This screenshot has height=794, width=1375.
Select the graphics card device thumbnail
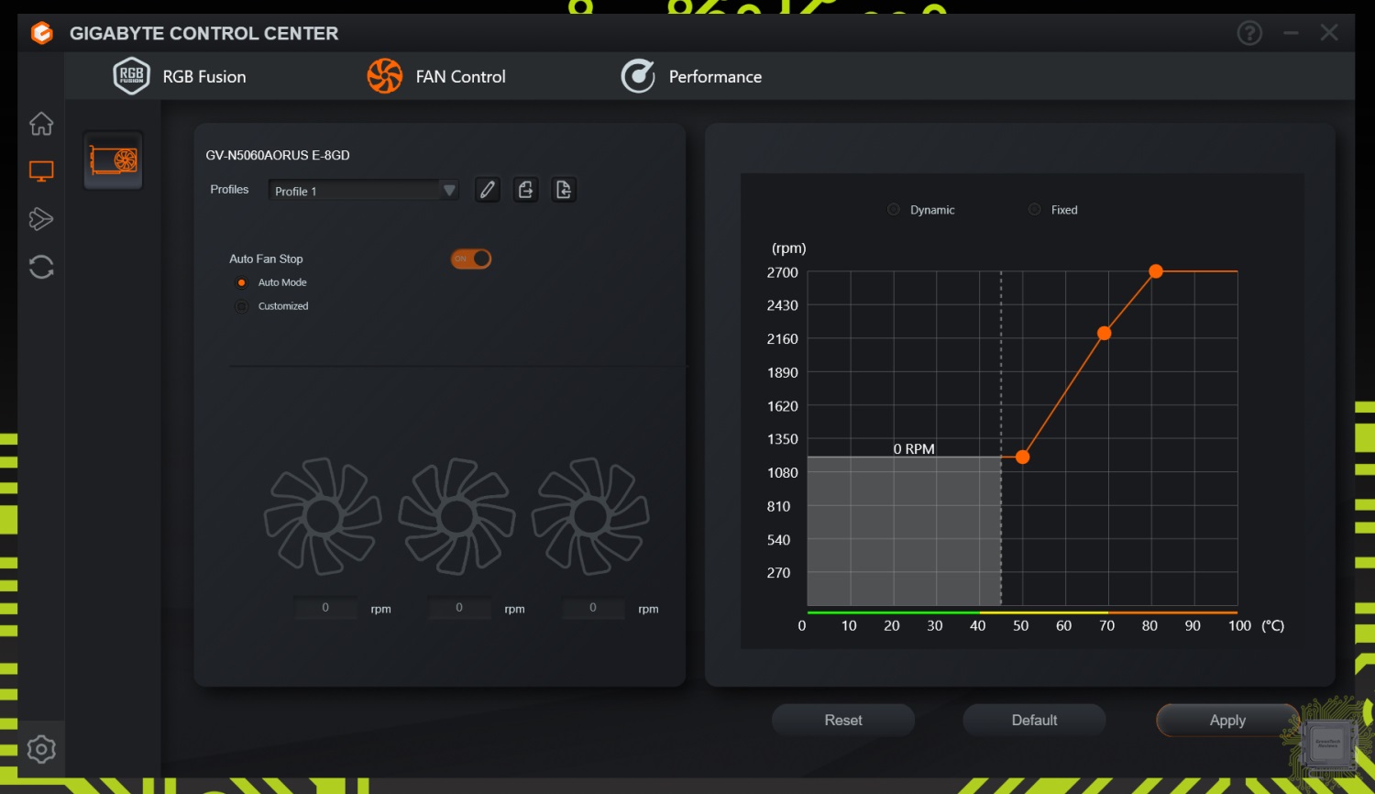coord(114,160)
